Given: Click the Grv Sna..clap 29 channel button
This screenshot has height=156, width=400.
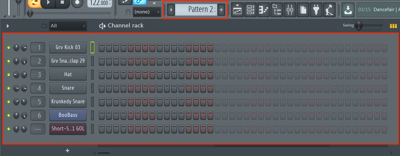Looking at the screenshot, I should (68, 61).
